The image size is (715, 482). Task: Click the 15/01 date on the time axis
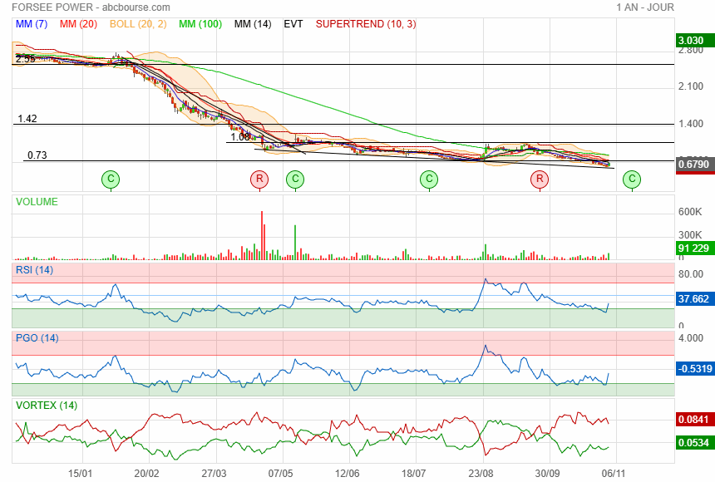coord(81,474)
